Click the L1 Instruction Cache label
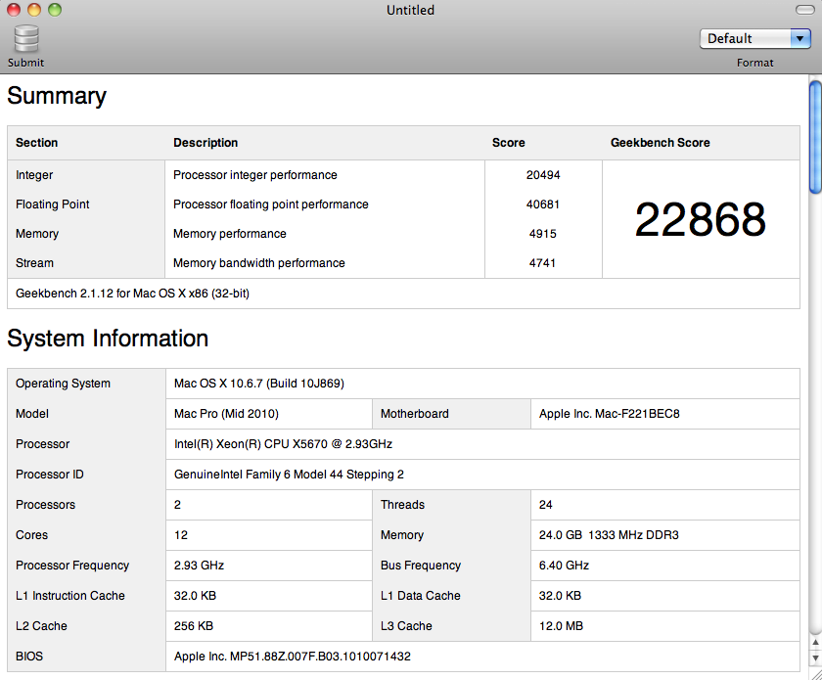This screenshot has width=822, height=680. (70, 596)
